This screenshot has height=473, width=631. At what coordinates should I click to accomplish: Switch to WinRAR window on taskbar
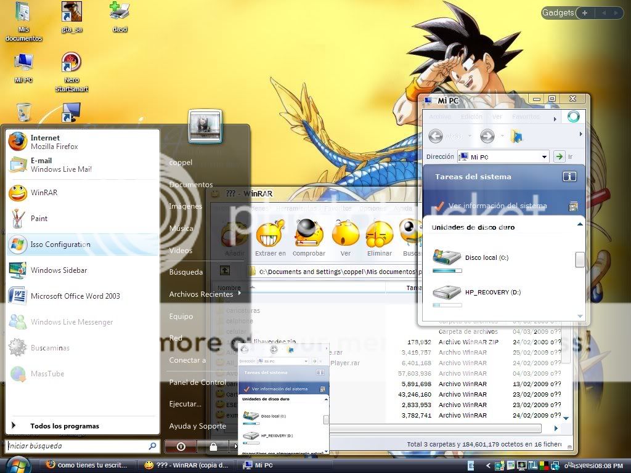(187, 466)
